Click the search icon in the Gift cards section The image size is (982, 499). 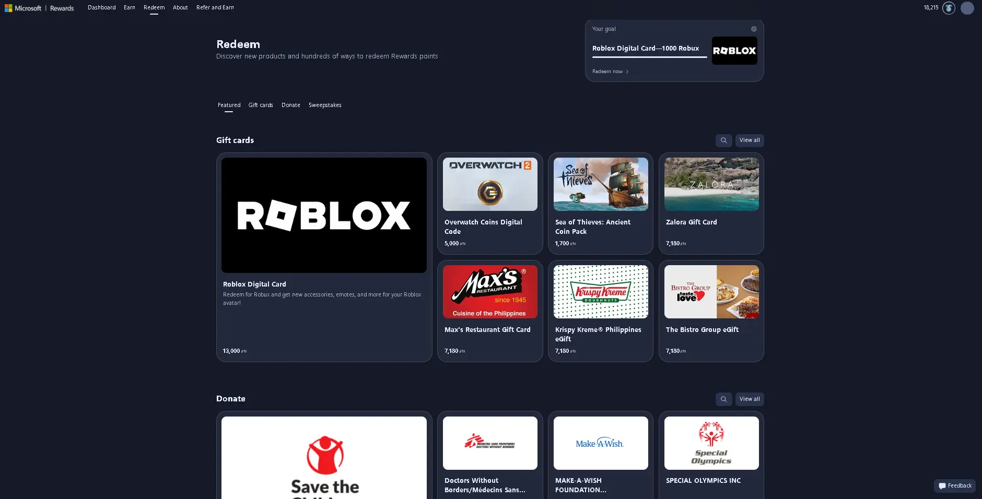(723, 140)
